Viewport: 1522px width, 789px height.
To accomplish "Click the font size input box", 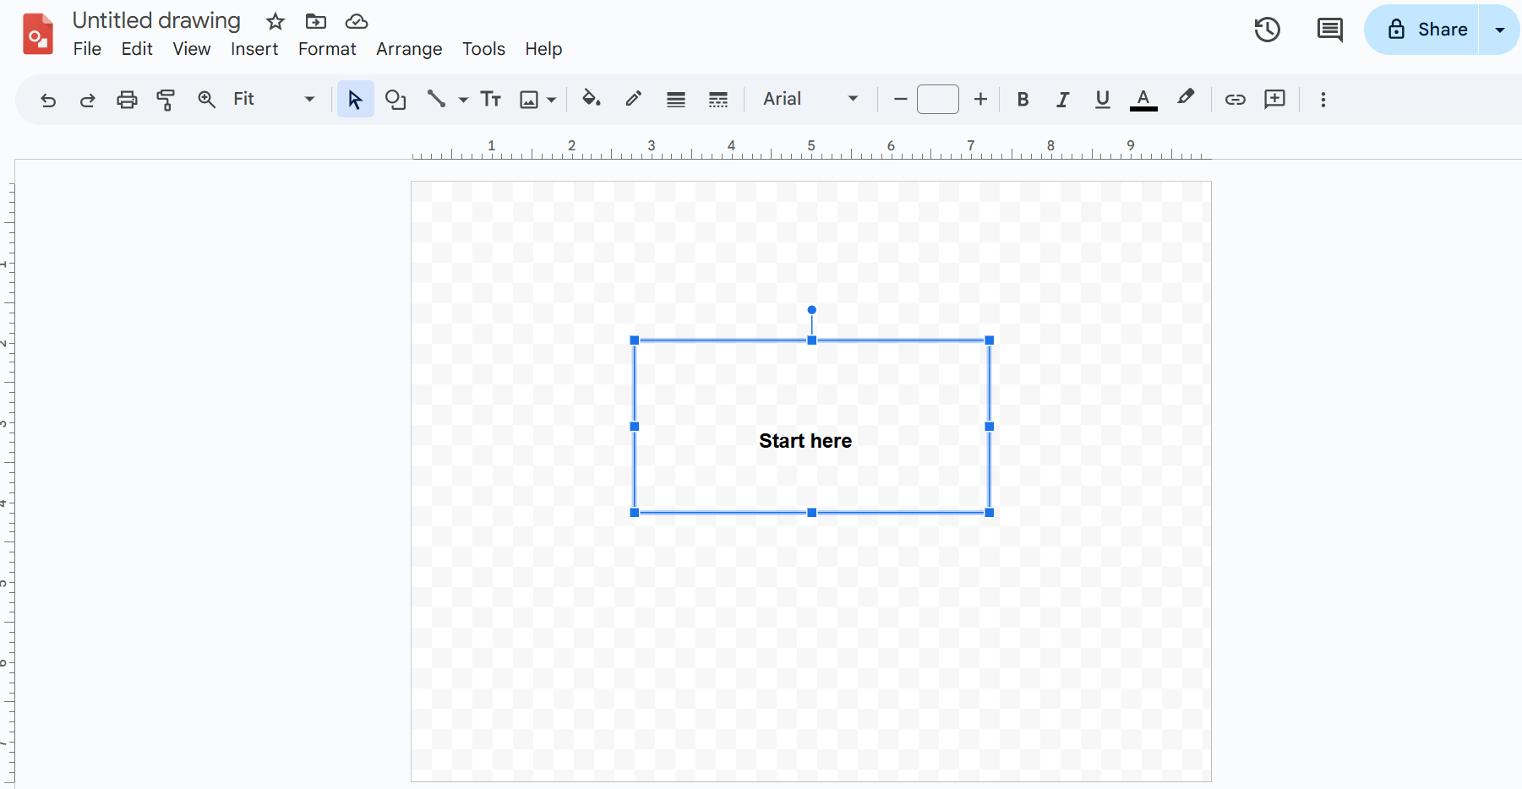I will pyautogui.click(x=938, y=99).
